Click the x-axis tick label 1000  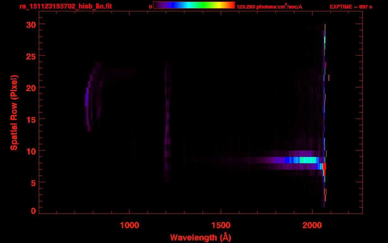(130, 225)
